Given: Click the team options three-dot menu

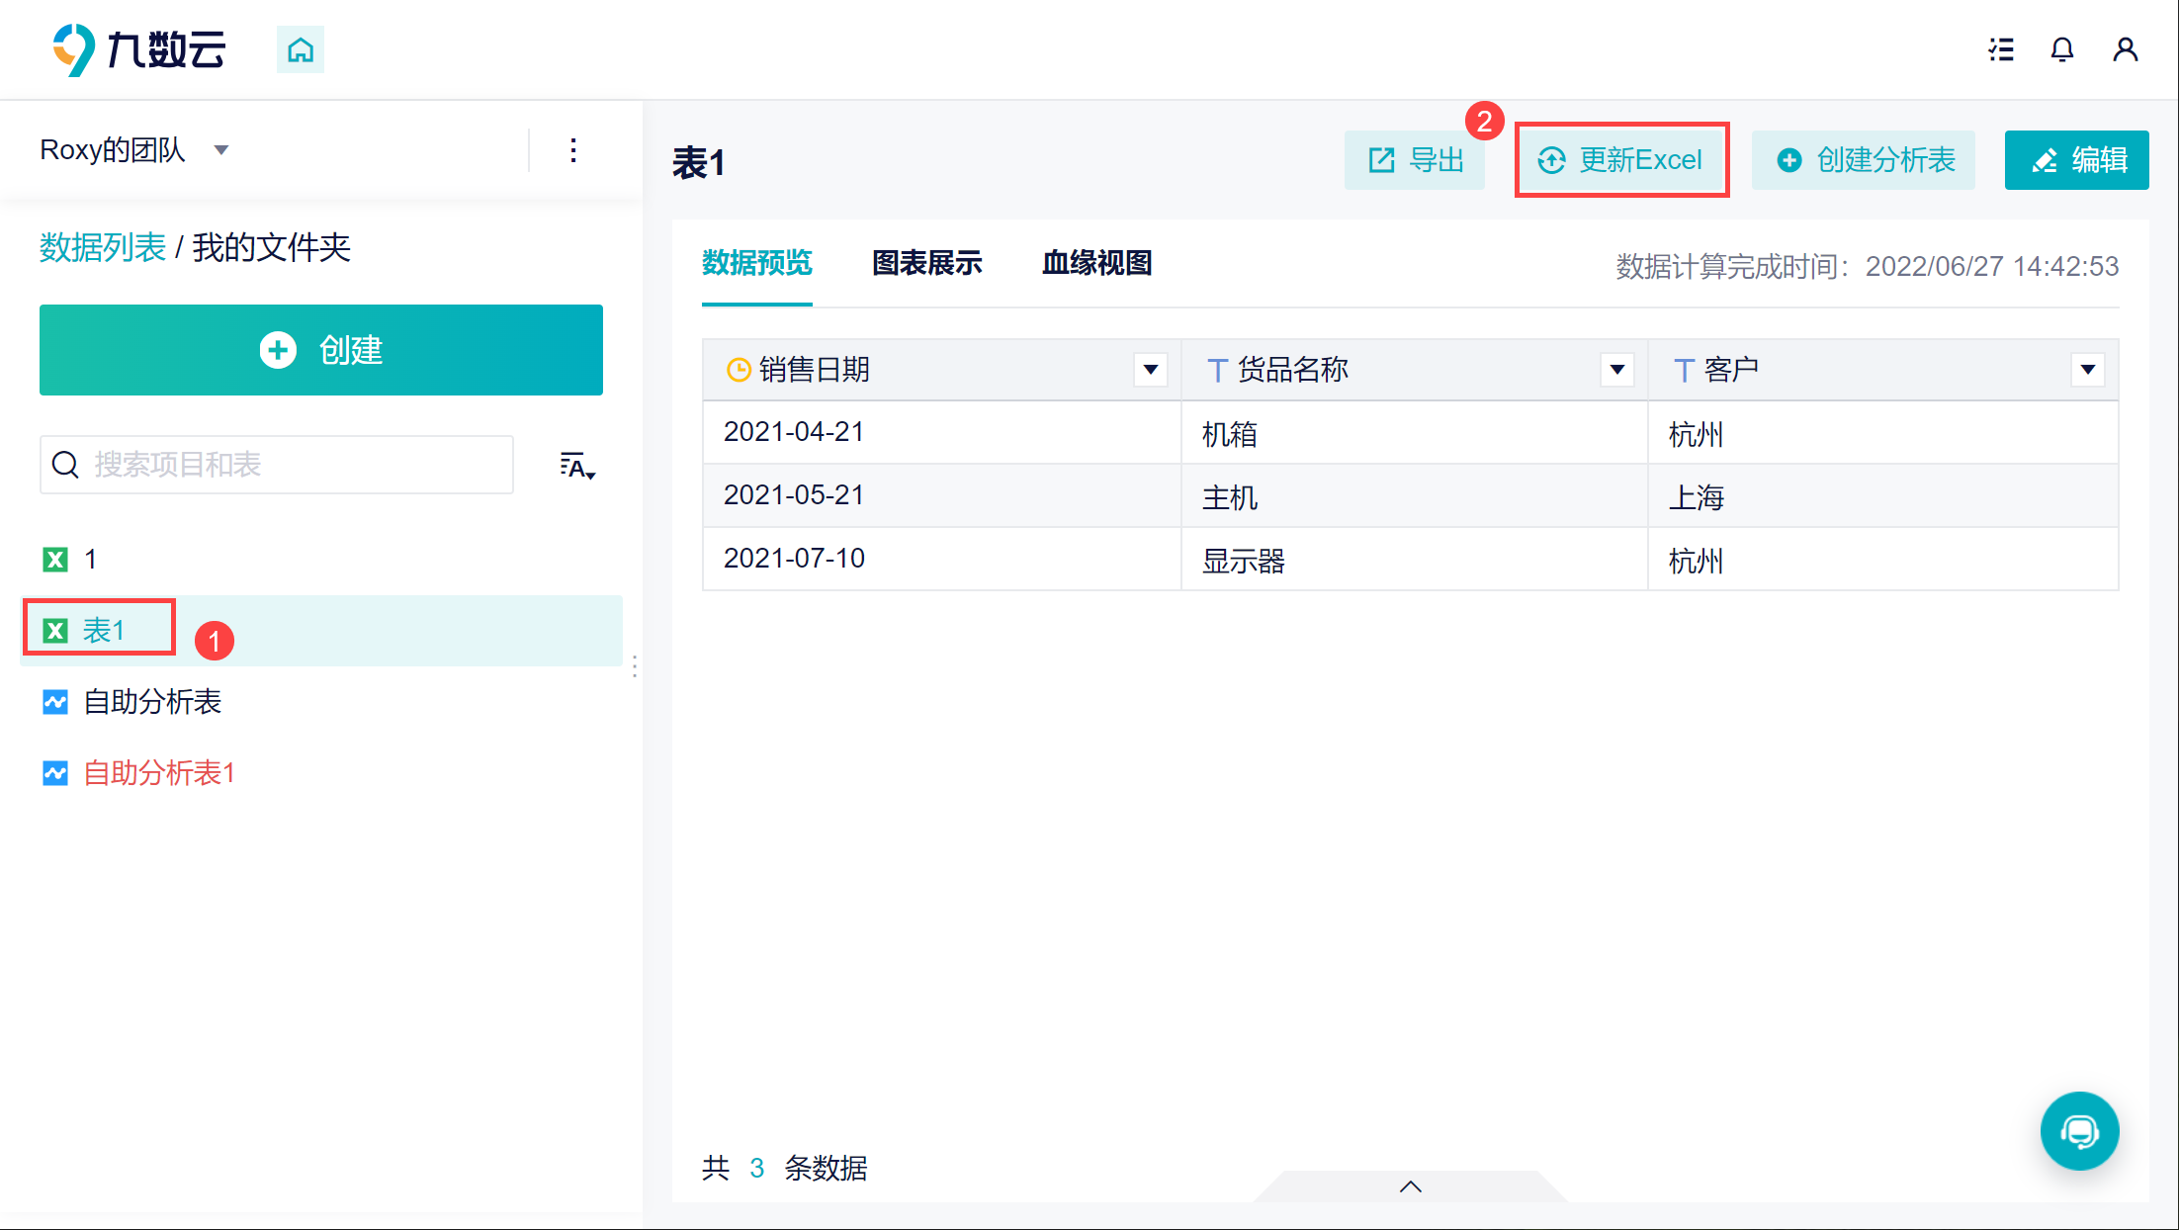Looking at the screenshot, I should [x=573, y=150].
